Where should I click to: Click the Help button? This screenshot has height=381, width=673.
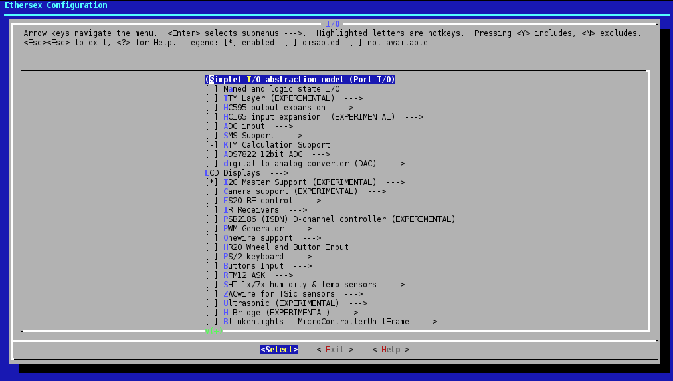pyautogui.click(x=391, y=350)
